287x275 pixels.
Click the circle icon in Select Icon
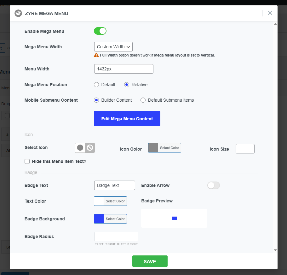pyautogui.click(x=80, y=148)
